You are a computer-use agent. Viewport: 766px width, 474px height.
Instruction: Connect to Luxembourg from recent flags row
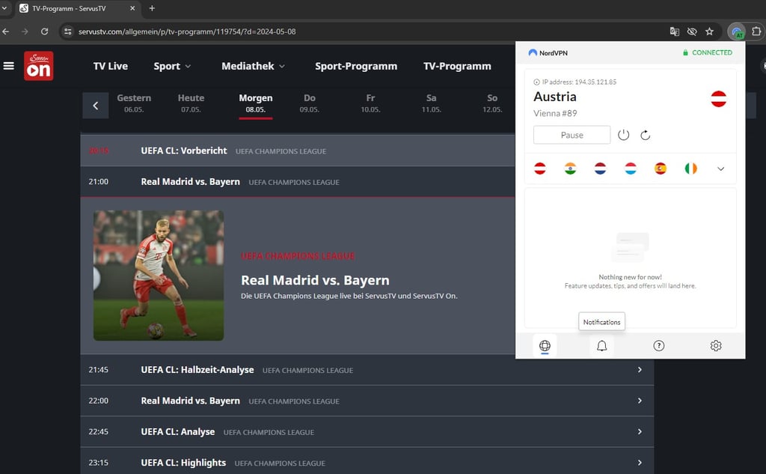631,168
